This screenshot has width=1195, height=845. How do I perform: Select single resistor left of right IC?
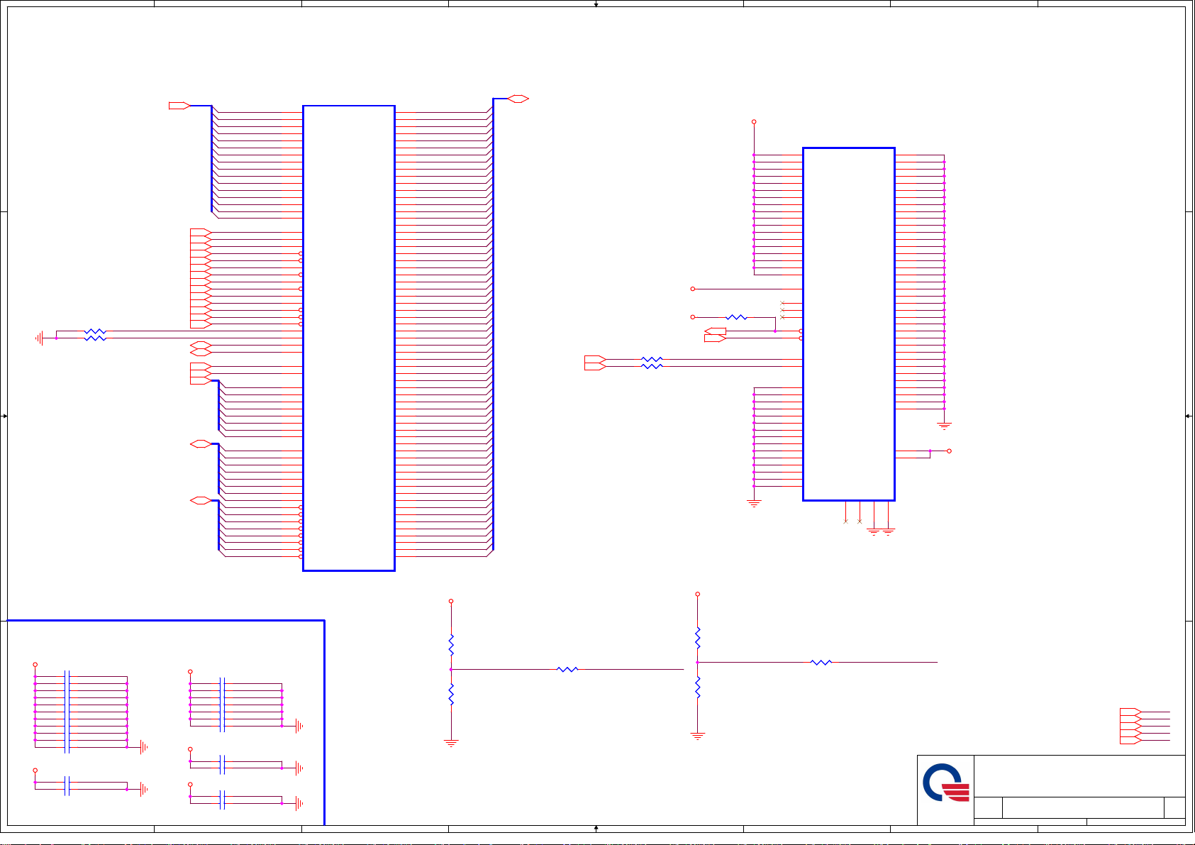[736, 317]
